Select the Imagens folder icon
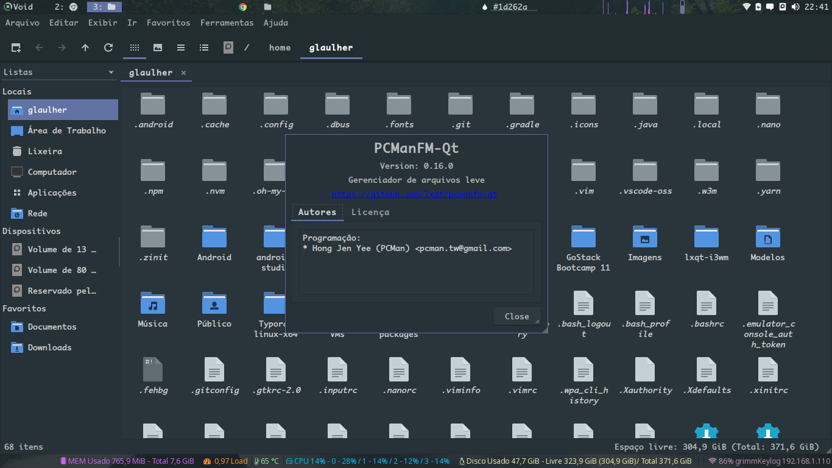This screenshot has height=468, width=832. point(645,237)
